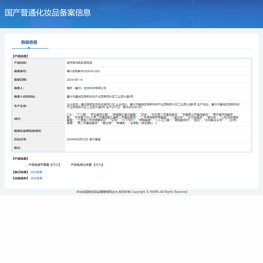
Task: Select the 历史记录 entry 首次备案
Action: click(x=82, y=139)
